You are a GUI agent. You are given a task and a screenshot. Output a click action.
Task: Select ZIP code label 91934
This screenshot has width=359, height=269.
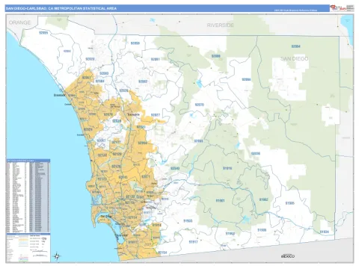tap(325, 232)
